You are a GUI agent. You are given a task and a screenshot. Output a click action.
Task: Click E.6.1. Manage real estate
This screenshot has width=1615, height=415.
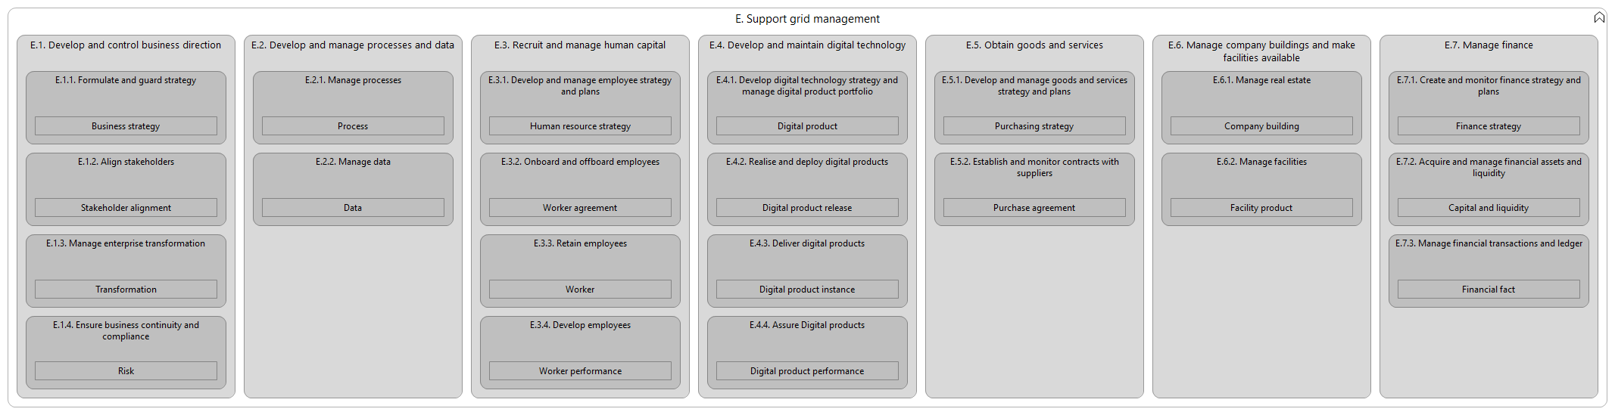tap(1261, 80)
